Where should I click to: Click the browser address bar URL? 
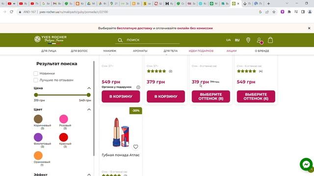click(74, 12)
